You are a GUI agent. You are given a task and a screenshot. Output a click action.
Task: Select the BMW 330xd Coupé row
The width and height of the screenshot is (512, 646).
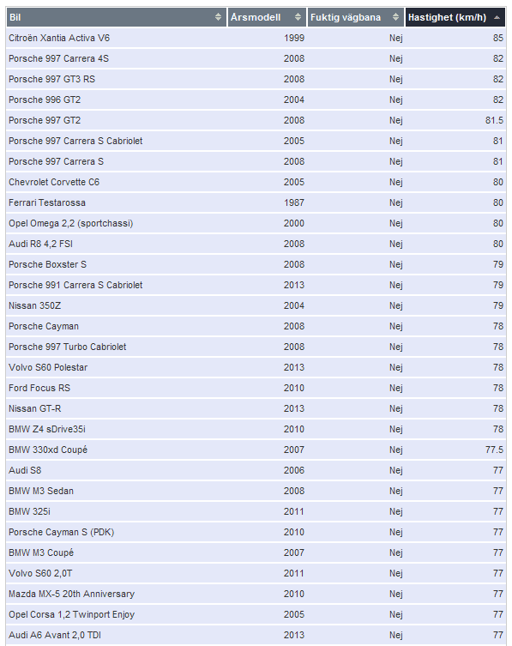(256, 450)
